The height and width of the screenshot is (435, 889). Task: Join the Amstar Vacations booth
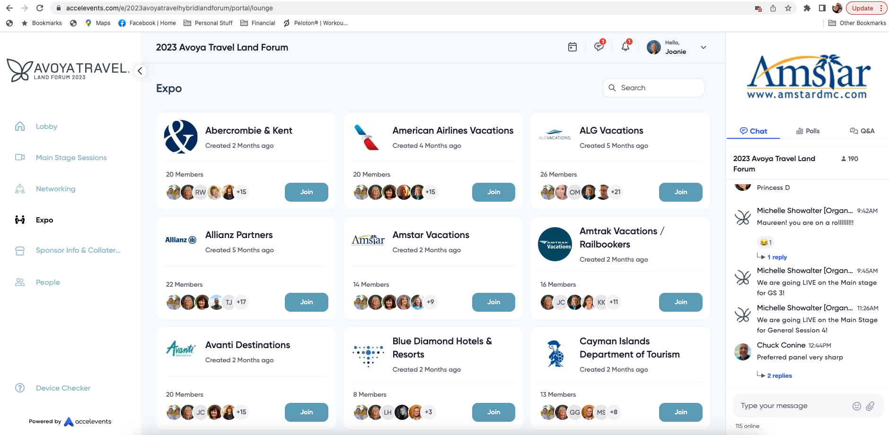(x=493, y=302)
